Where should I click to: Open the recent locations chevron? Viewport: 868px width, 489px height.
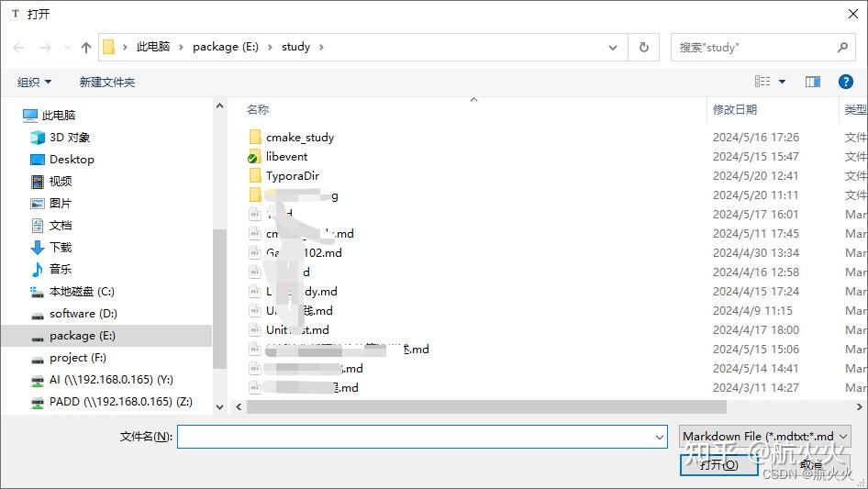click(67, 48)
